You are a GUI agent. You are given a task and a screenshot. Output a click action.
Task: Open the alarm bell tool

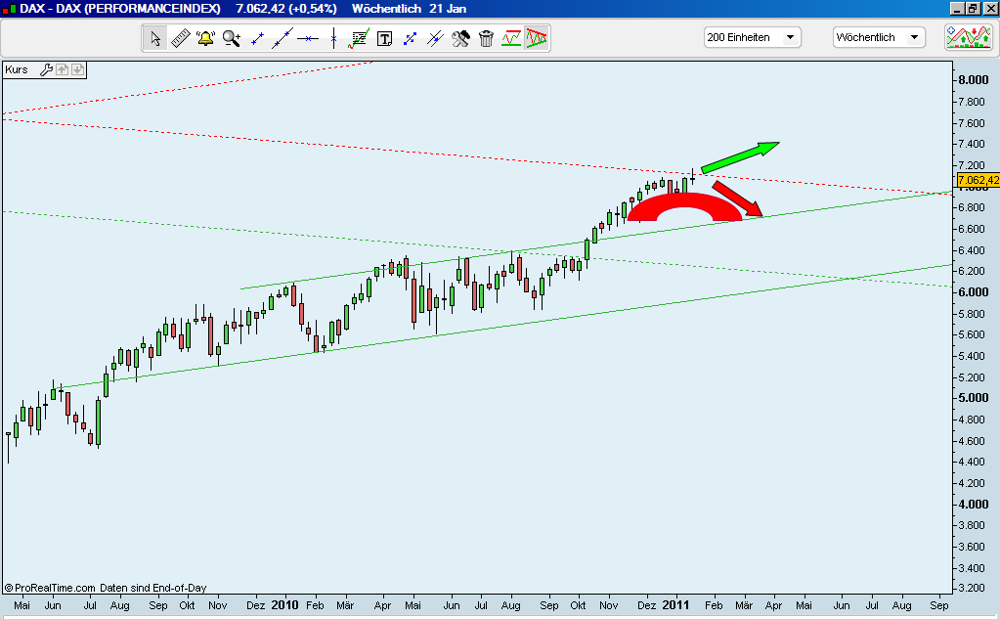pos(205,38)
